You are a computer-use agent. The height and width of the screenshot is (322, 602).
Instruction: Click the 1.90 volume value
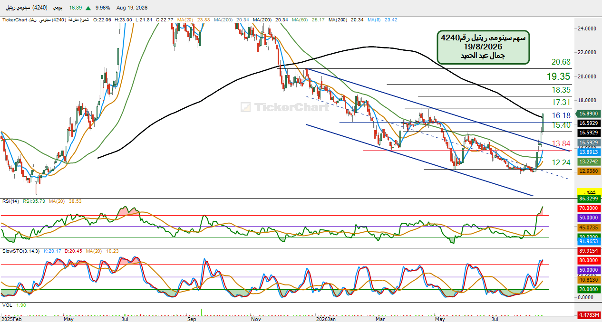tap(20, 305)
